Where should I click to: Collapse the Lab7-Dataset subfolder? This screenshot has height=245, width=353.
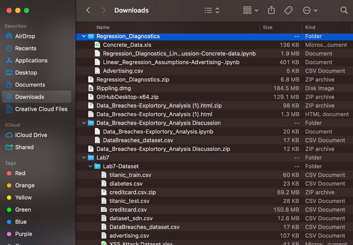(x=90, y=167)
